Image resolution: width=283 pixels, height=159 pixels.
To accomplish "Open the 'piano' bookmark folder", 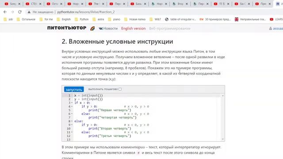I will click(114, 19).
